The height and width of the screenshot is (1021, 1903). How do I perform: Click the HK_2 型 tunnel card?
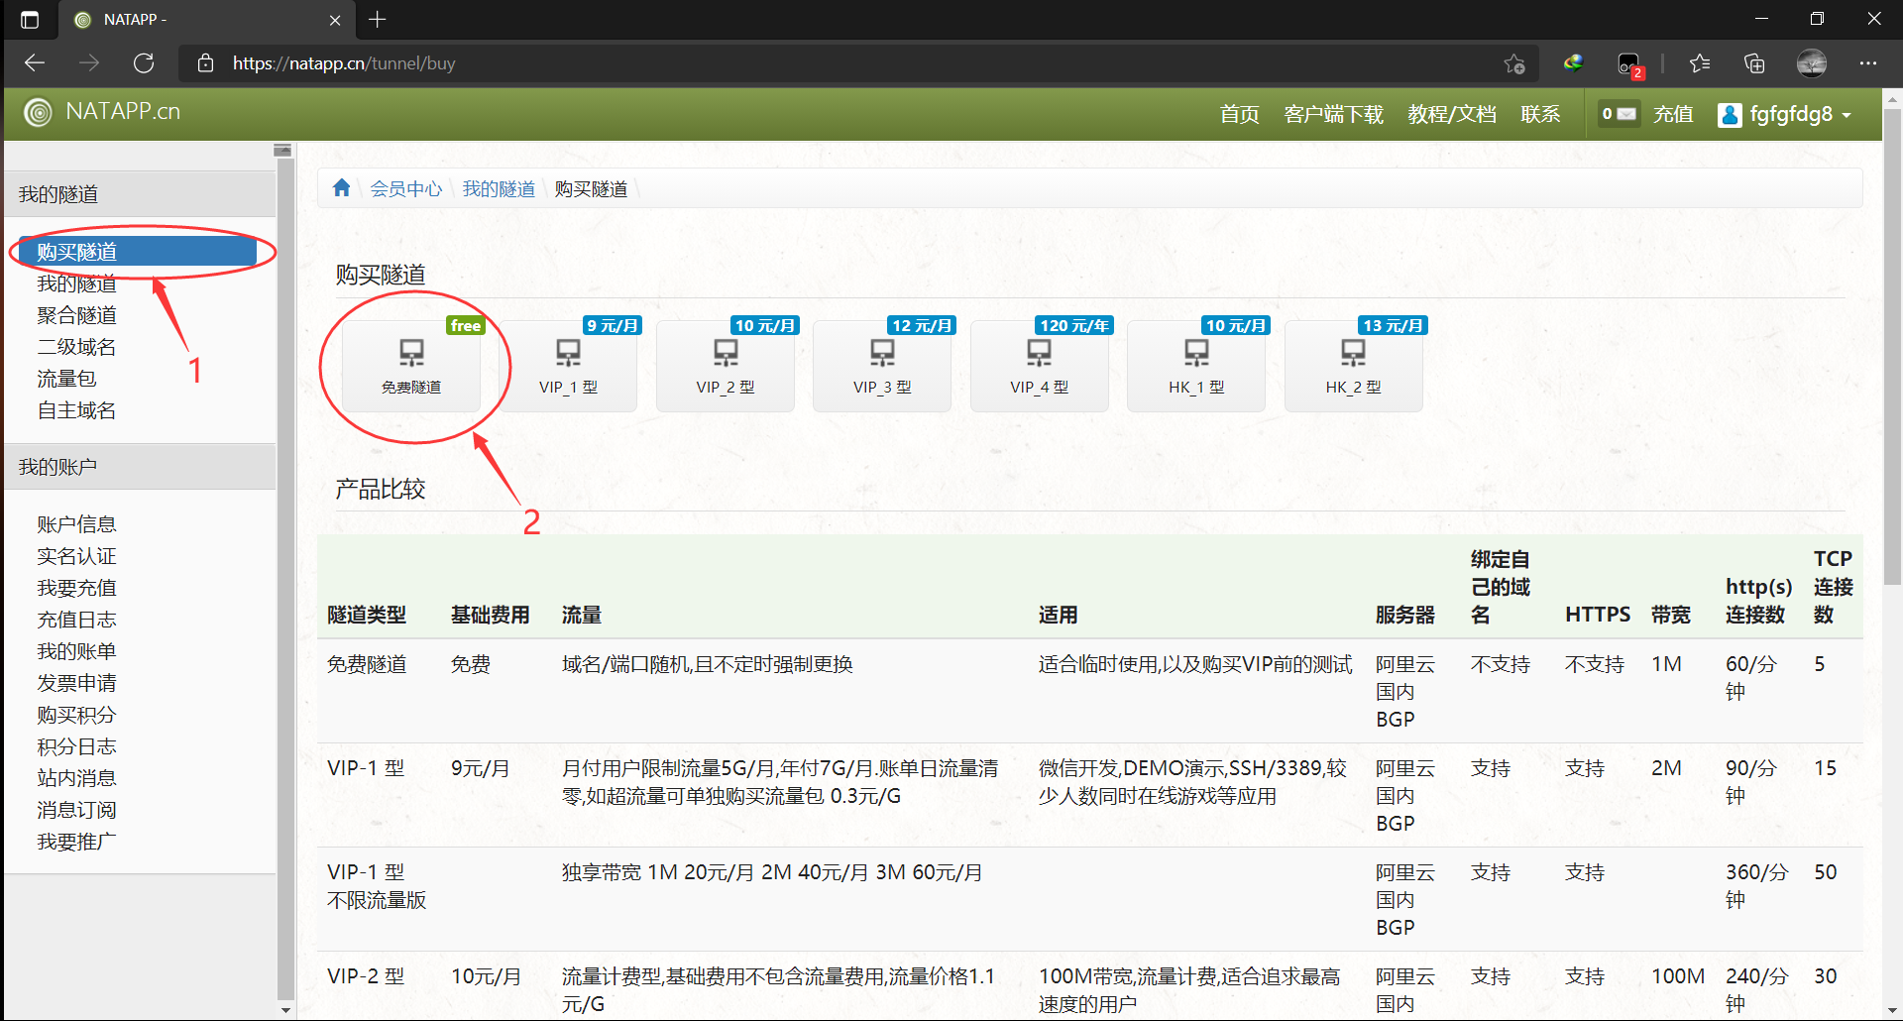(1353, 365)
